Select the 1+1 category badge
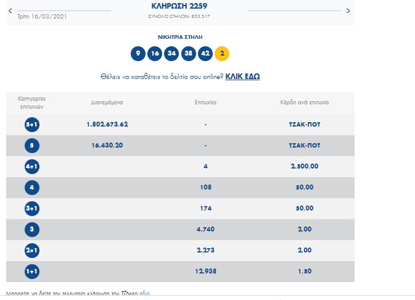The height and width of the screenshot is (300, 415). click(x=32, y=272)
